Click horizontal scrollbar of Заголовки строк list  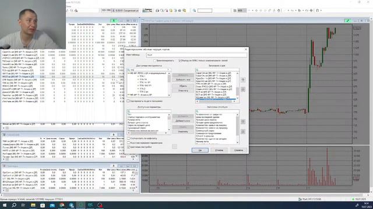click(216, 102)
